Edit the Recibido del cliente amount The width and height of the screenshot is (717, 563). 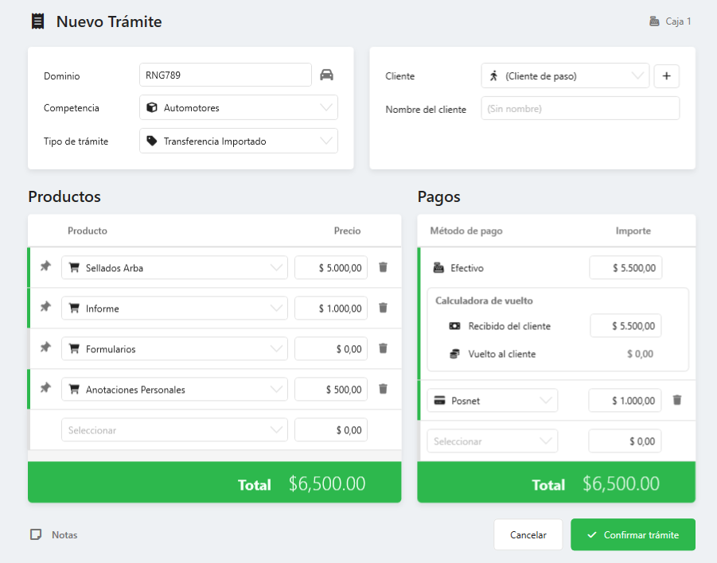(x=625, y=325)
